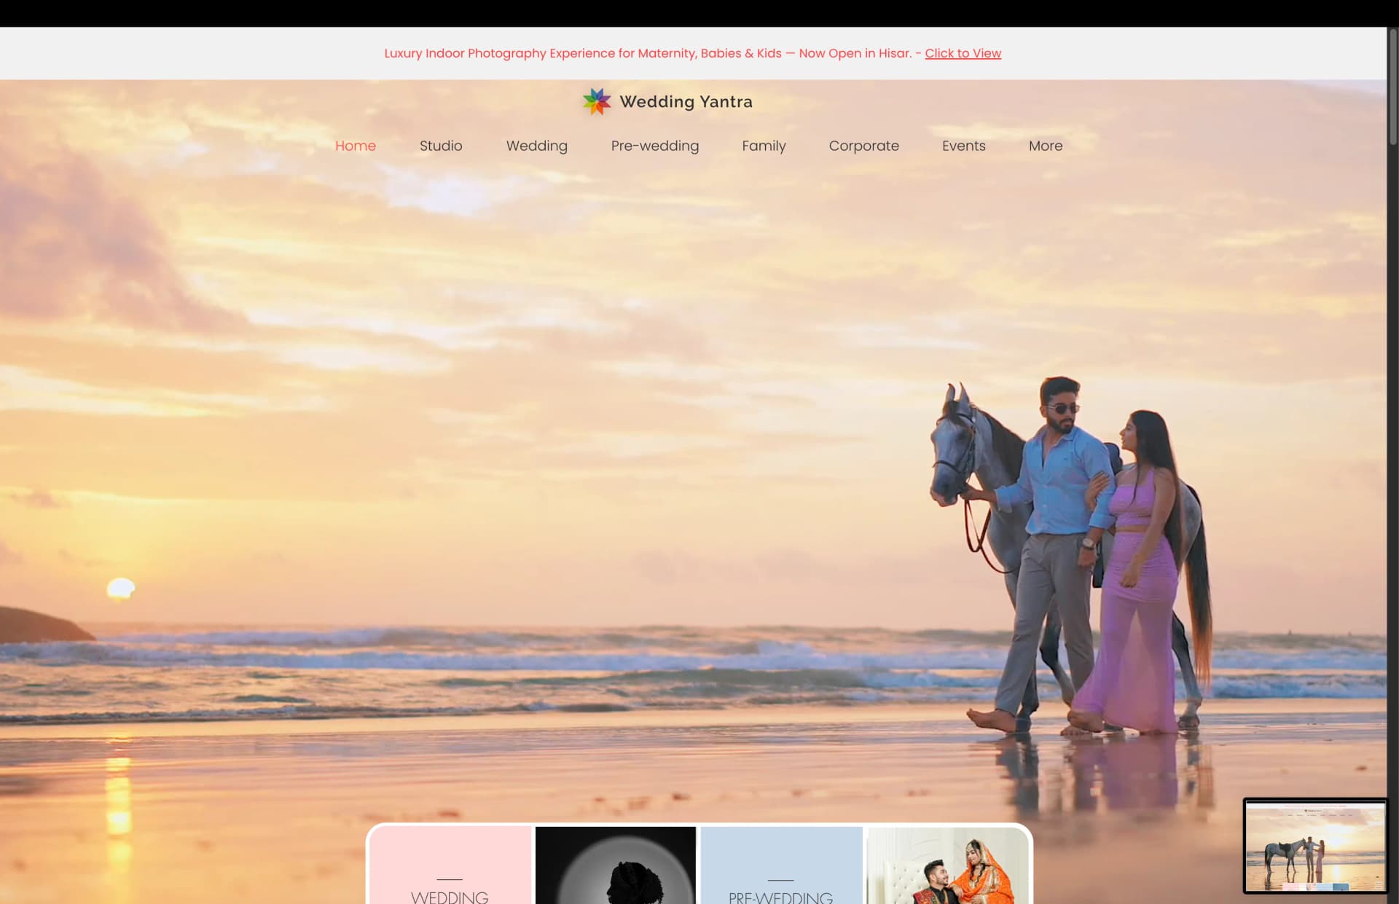Expand the More navigation menu

point(1046,146)
